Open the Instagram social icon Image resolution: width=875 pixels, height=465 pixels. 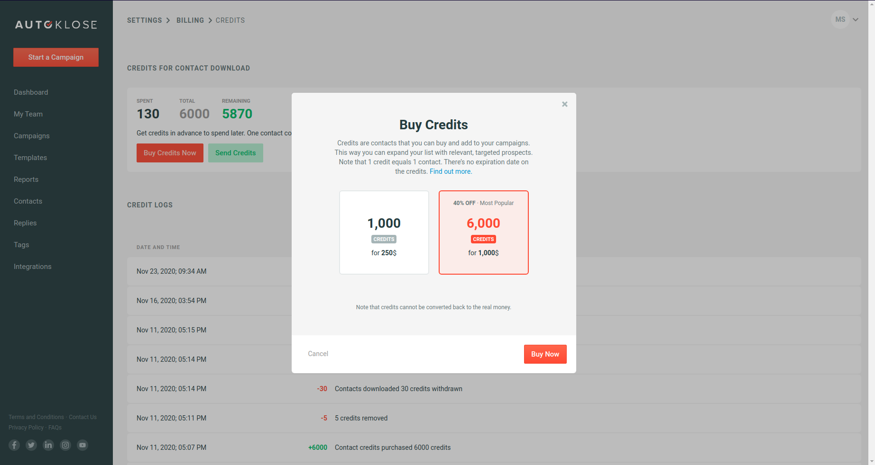(65, 445)
